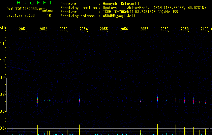Click the 1.0 kHz frequency tick label
The image size is (212, 135).
coord(2,61)
